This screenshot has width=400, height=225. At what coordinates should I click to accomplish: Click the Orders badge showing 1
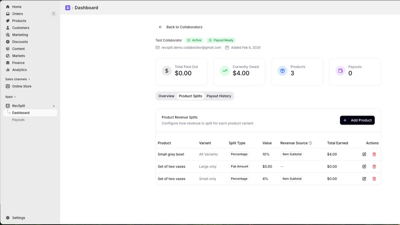[x=53, y=14]
